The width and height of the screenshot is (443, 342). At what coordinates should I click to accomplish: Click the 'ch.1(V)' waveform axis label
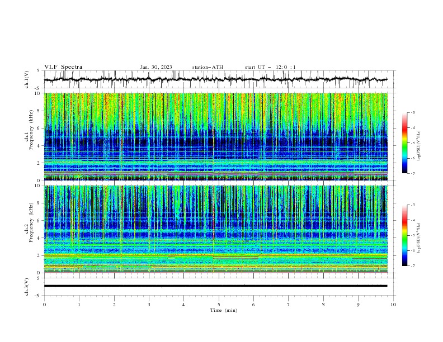(27, 79)
